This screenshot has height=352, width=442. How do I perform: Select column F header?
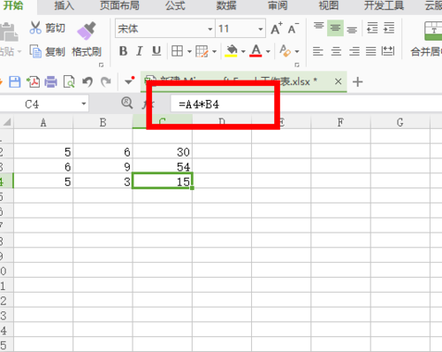(x=340, y=122)
